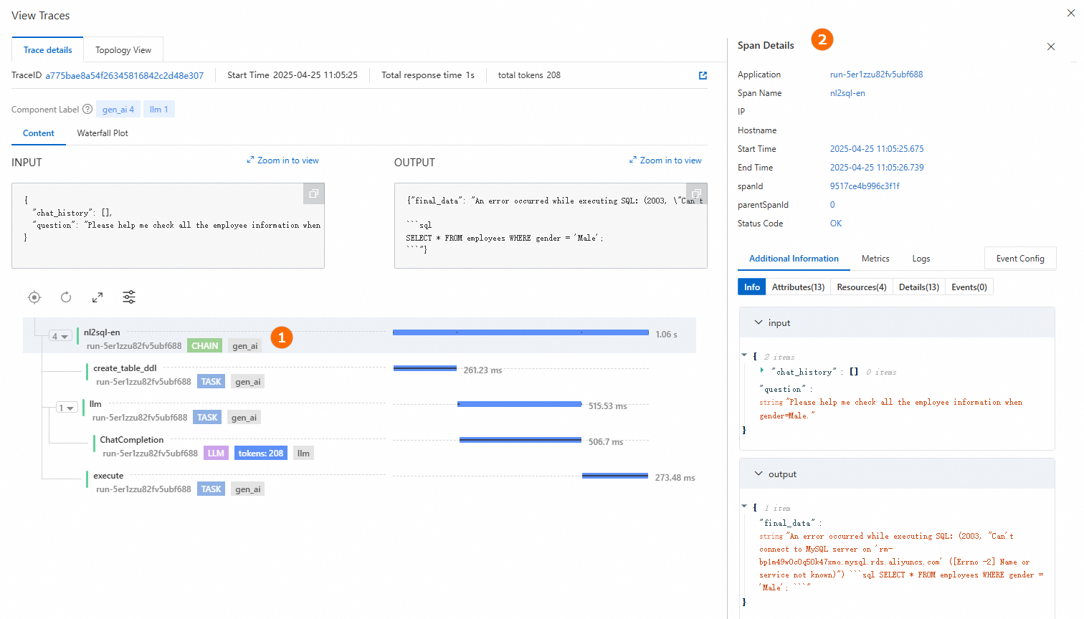Click the fullscreen expand arrows icon
Image resolution: width=1084 pixels, height=619 pixels.
click(98, 297)
